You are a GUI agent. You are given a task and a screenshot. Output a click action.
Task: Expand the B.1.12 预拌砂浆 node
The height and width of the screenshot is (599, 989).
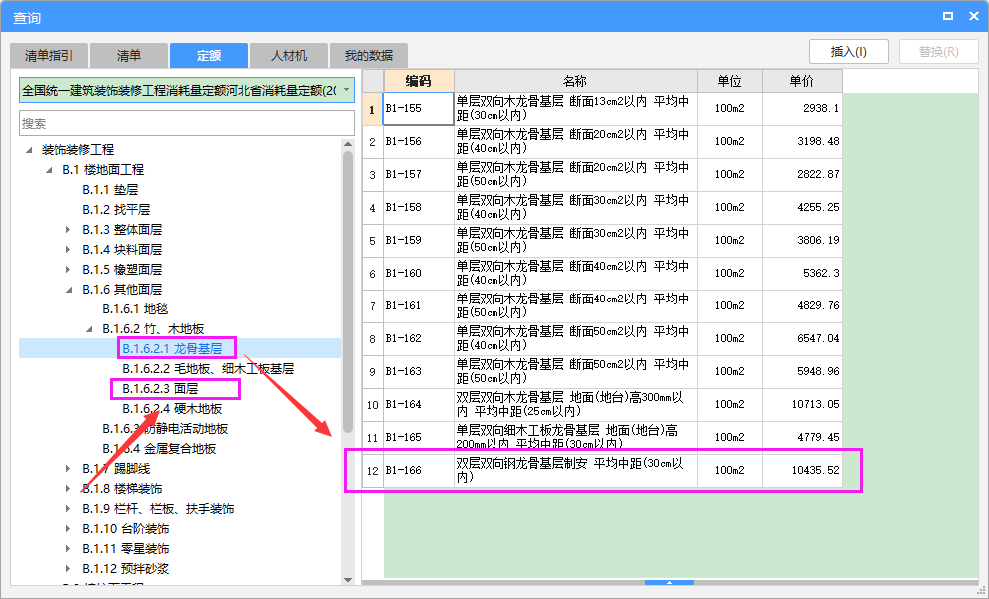pos(68,569)
